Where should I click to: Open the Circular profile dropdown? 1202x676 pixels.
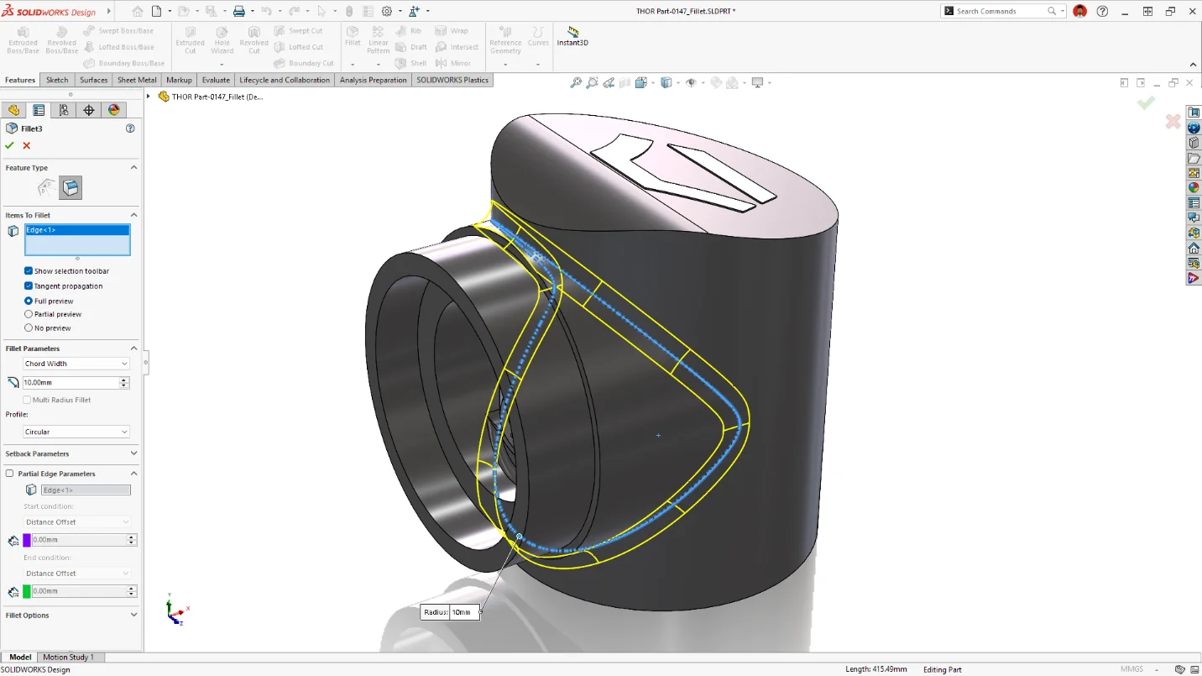click(76, 432)
